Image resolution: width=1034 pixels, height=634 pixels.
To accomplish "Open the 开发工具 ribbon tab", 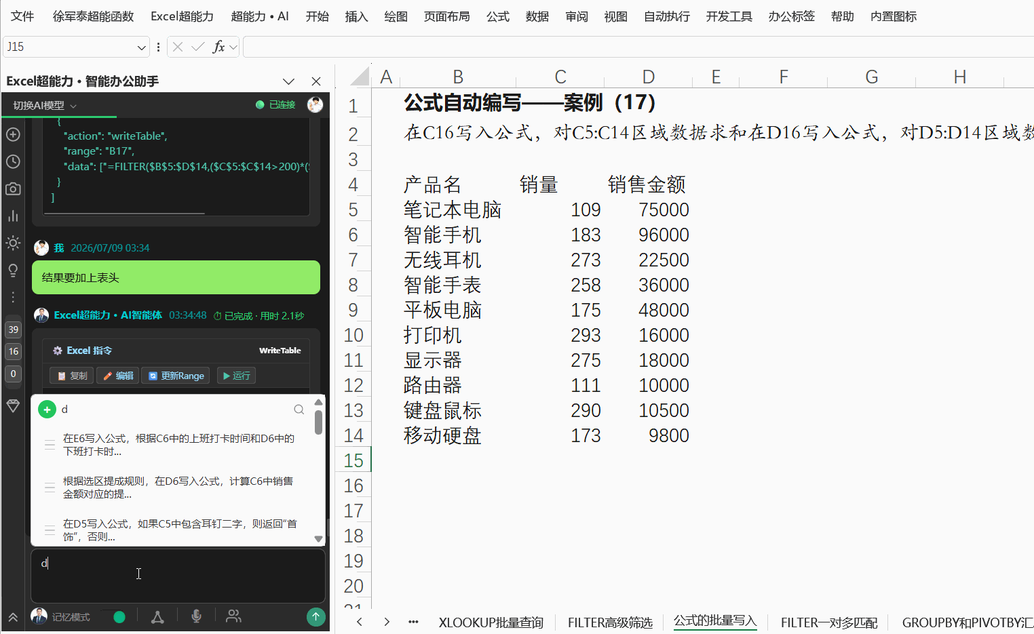I will (x=729, y=16).
